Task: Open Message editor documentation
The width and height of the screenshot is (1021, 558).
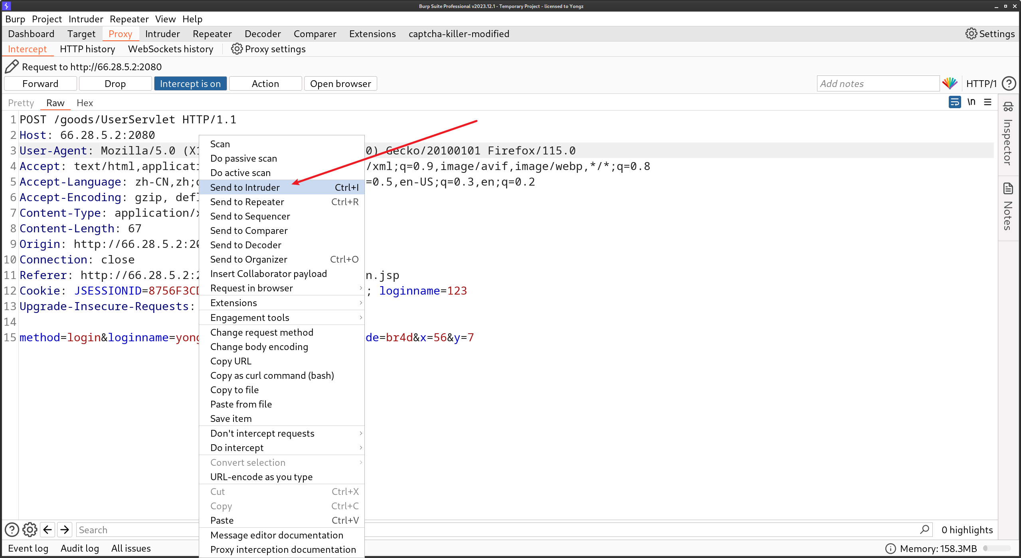Action: pos(282,535)
